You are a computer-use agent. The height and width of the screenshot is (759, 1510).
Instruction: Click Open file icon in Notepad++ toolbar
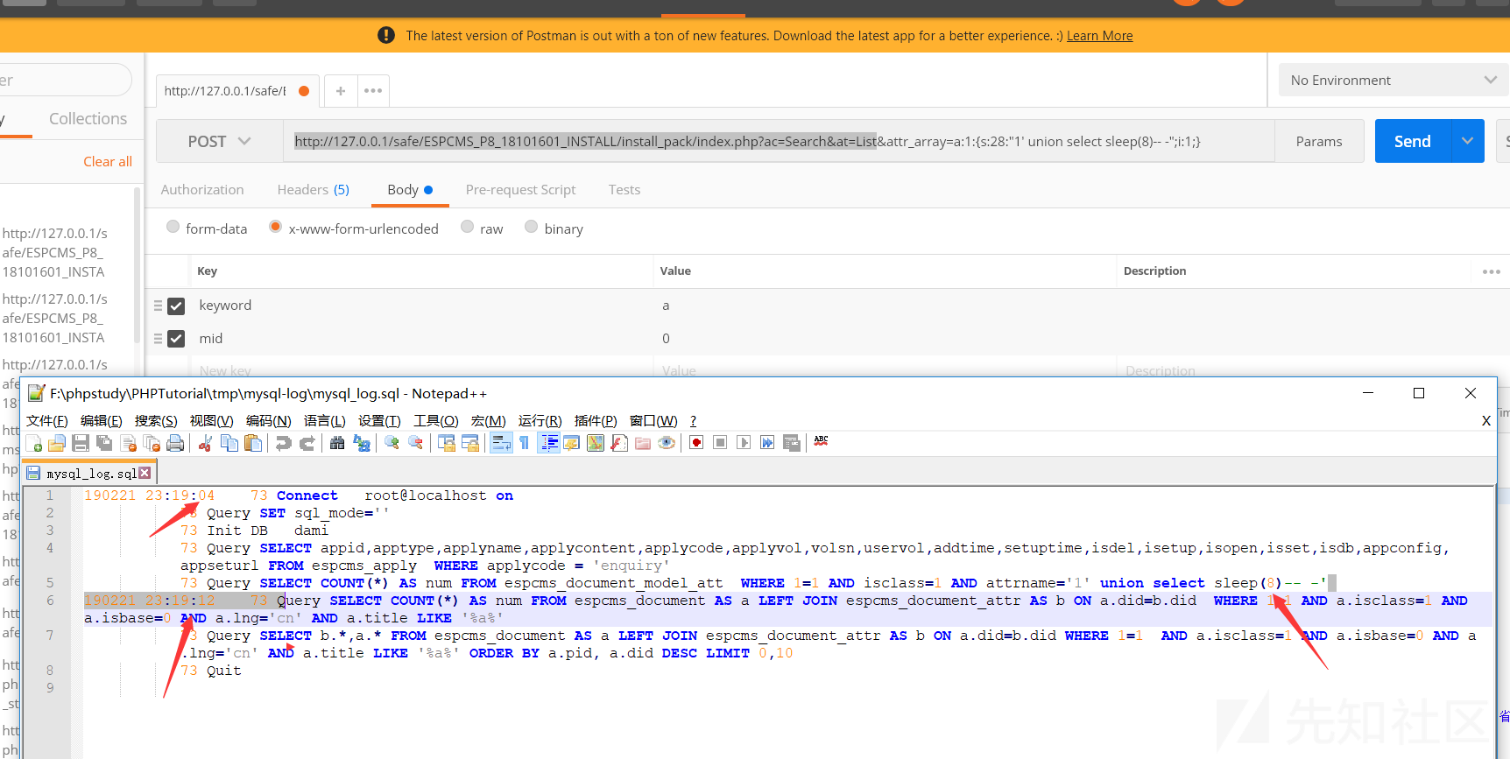click(57, 443)
